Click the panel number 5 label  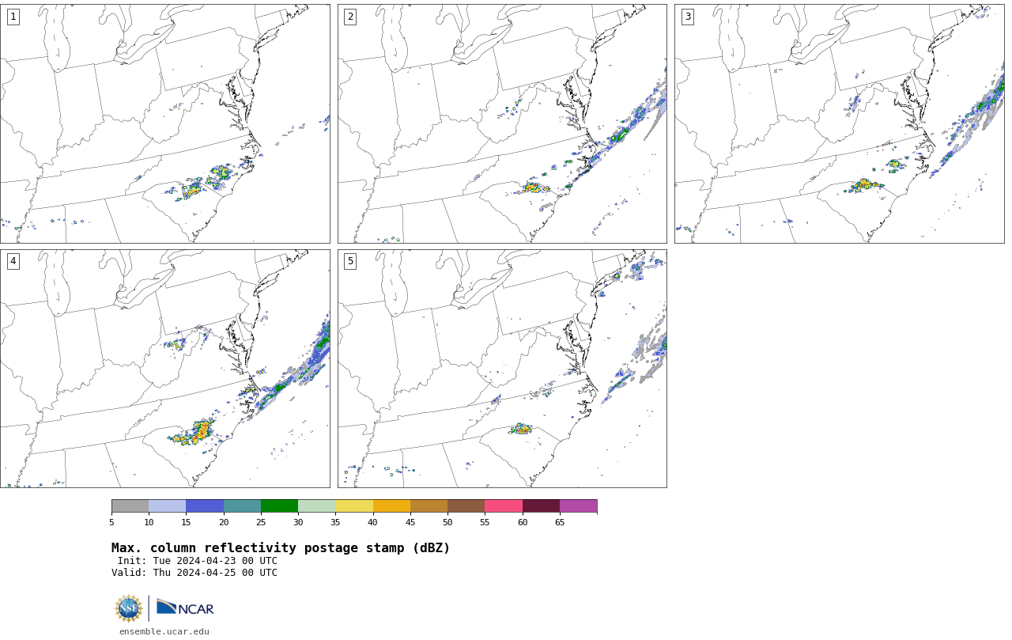350,261
